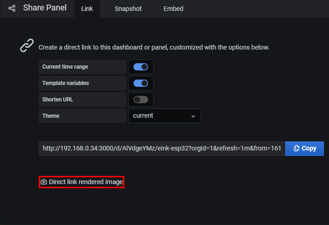This screenshot has height=225, width=329.
Task: Click the camera icon before Direct link
Action: (x=44, y=182)
